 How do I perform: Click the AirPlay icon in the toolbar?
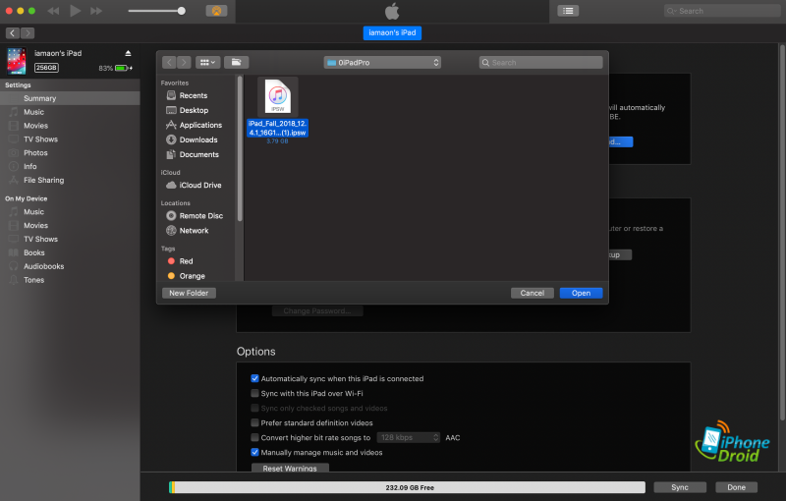pyautogui.click(x=216, y=11)
